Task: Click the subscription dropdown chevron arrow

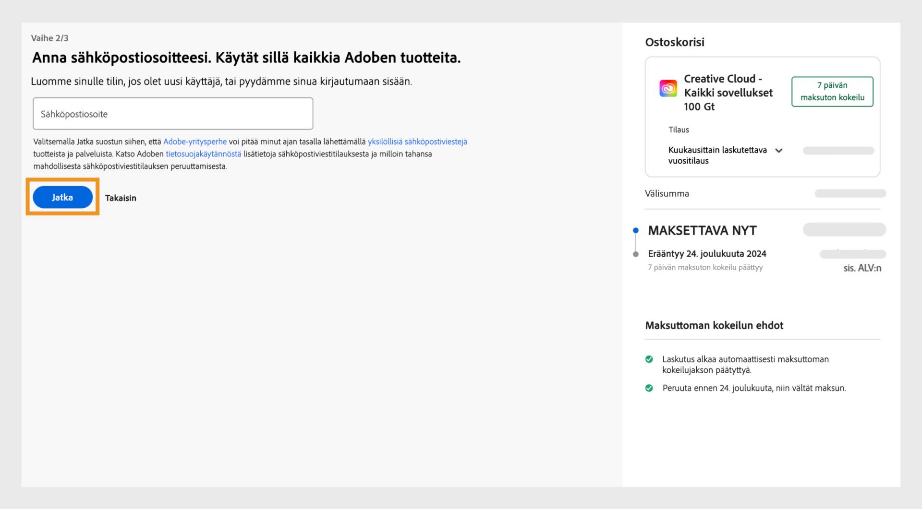Action: [x=779, y=151]
